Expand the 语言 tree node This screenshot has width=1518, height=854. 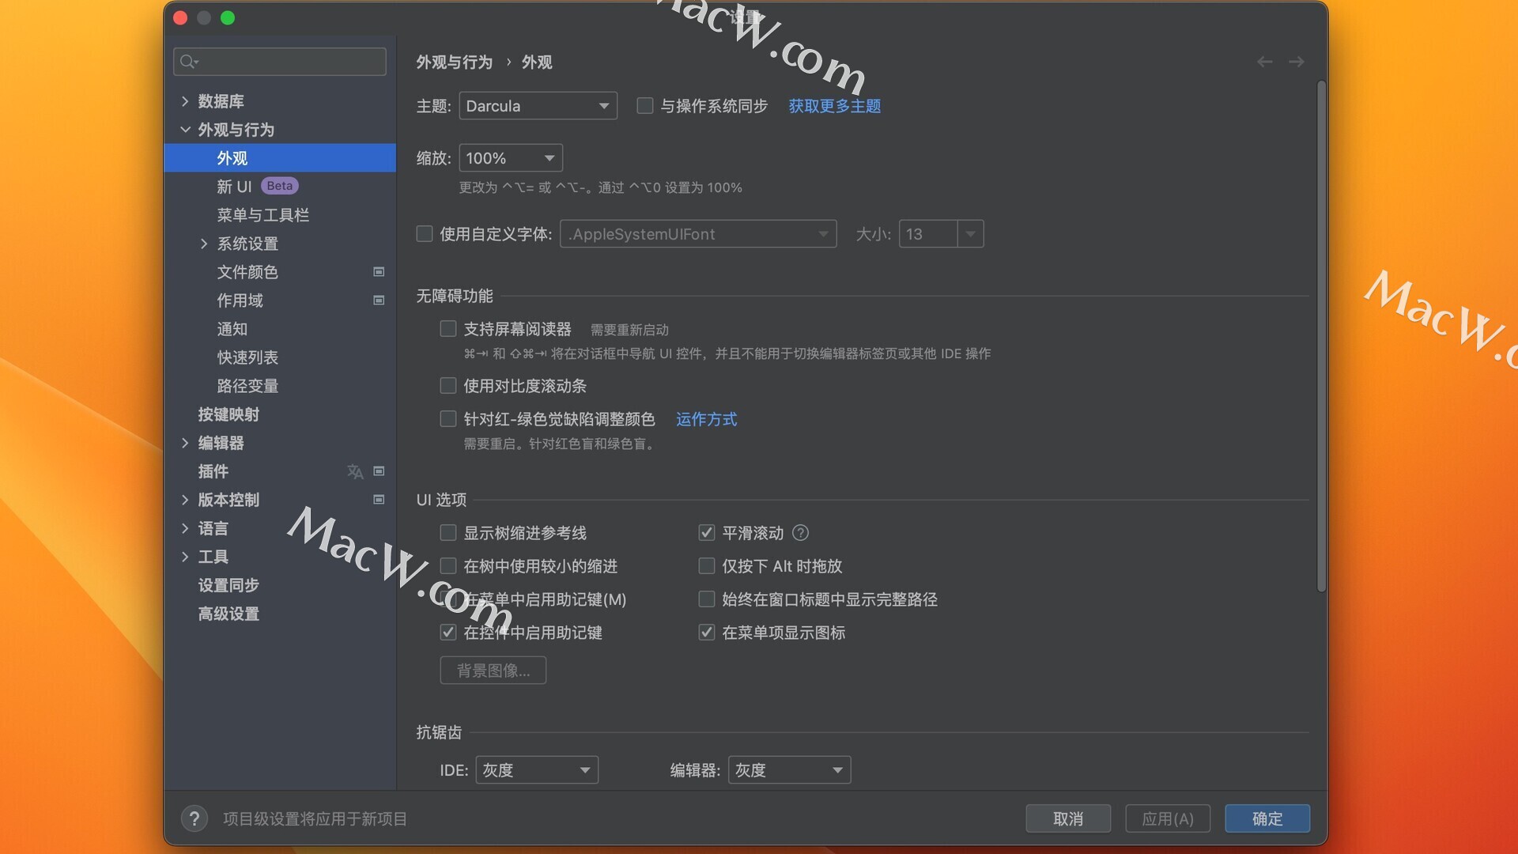pyautogui.click(x=185, y=528)
